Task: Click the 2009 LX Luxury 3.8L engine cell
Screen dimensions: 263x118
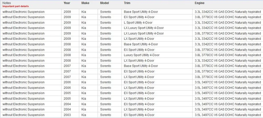Action: click(x=228, y=33)
